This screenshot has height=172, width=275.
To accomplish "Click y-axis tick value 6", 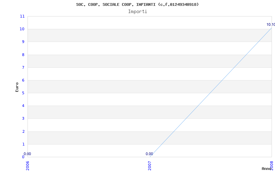I will [x=23, y=80].
